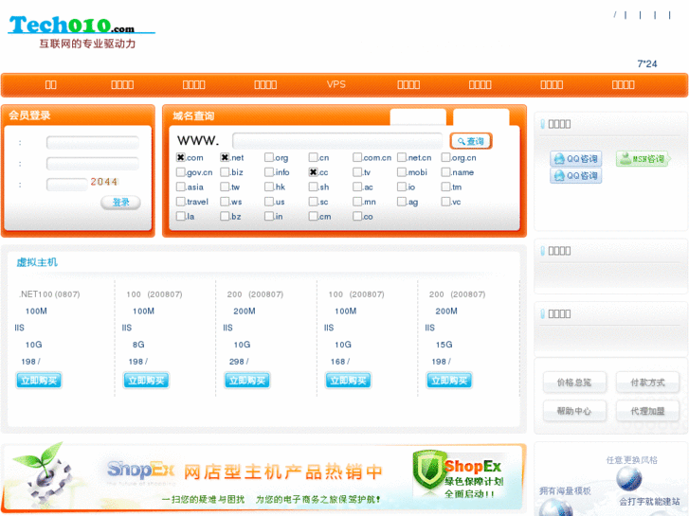Check the .org.cn domain checkbox
689x516 pixels.
coord(445,157)
